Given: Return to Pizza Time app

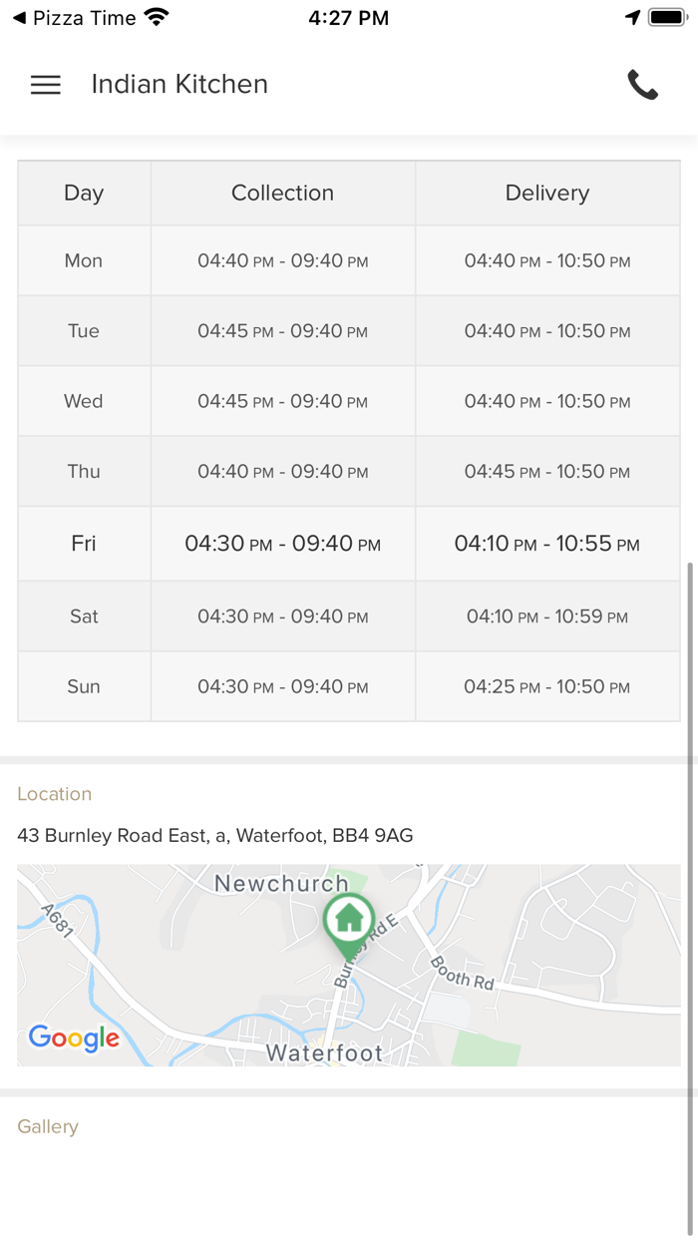Looking at the screenshot, I should (x=74, y=18).
